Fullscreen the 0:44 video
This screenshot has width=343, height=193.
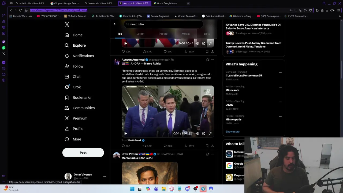click(210, 43)
